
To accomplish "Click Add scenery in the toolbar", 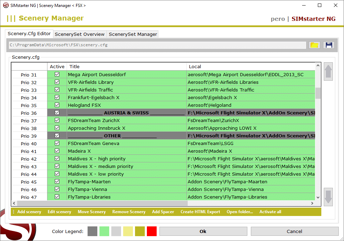I will [x=29, y=212].
